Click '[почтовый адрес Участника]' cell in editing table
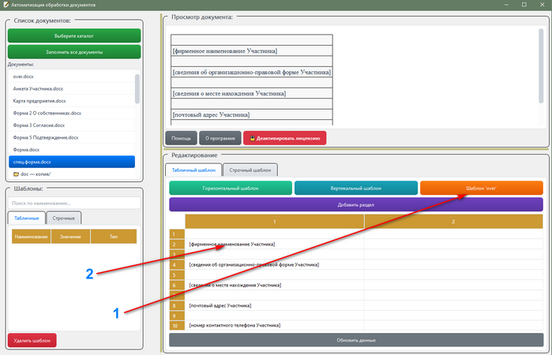552x355 pixels. tap(275, 305)
